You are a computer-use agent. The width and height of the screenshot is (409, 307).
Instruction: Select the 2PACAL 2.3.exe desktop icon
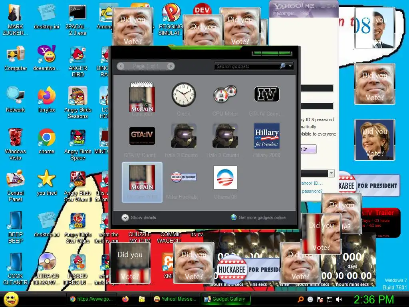77,20
